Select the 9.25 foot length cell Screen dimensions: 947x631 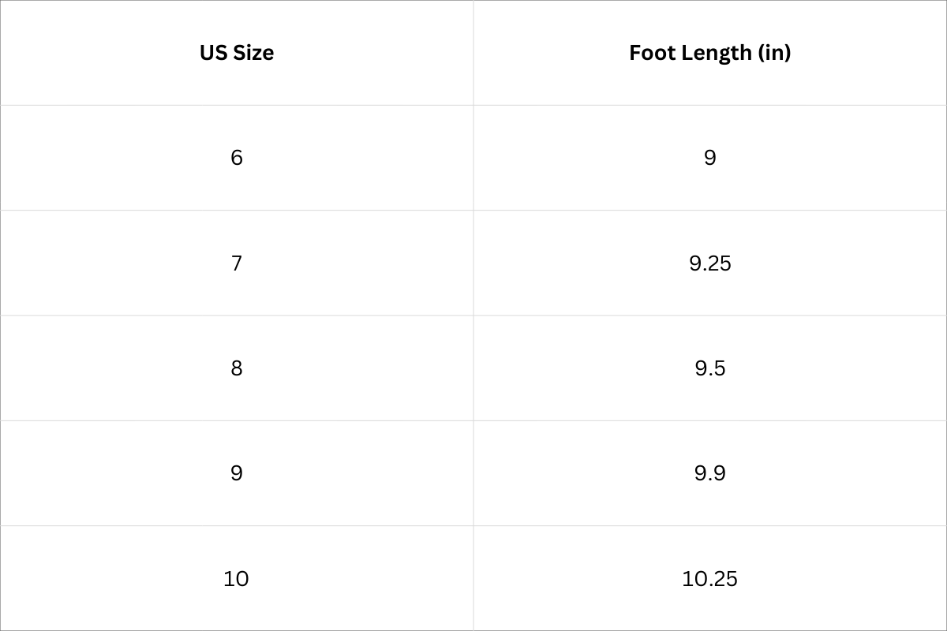click(x=709, y=263)
